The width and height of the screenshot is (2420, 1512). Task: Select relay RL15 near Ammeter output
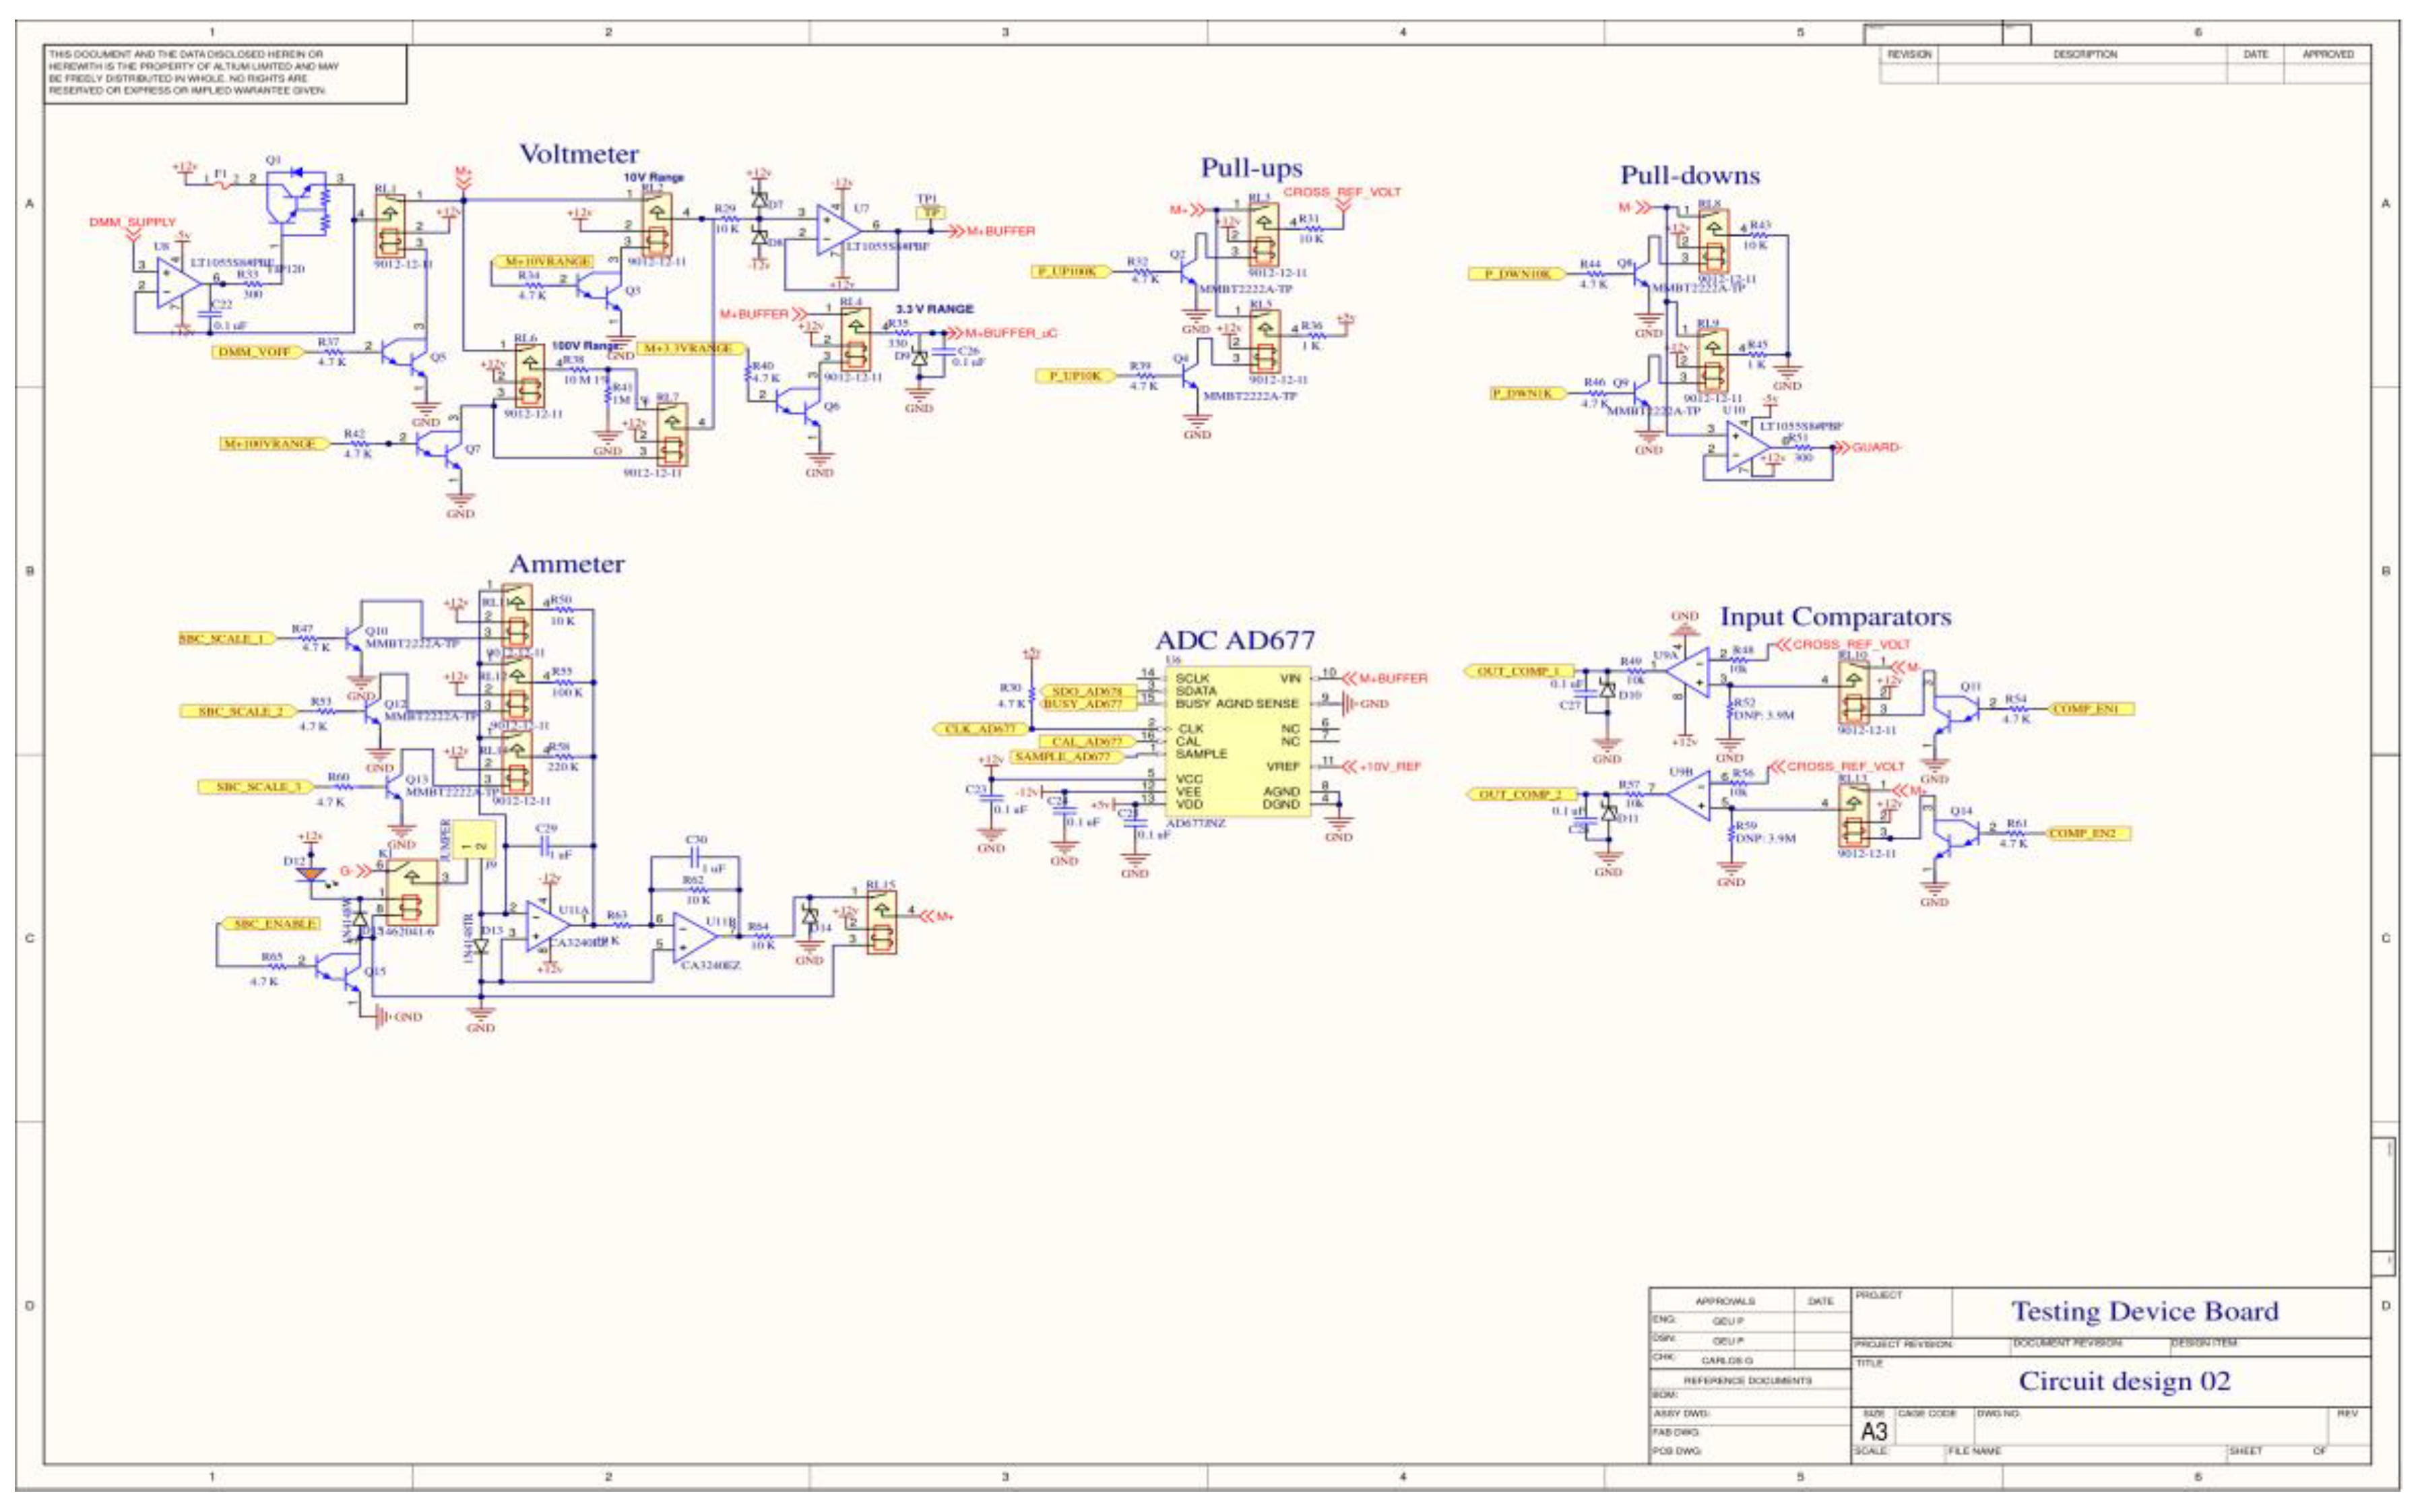click(x=881, y=923)
